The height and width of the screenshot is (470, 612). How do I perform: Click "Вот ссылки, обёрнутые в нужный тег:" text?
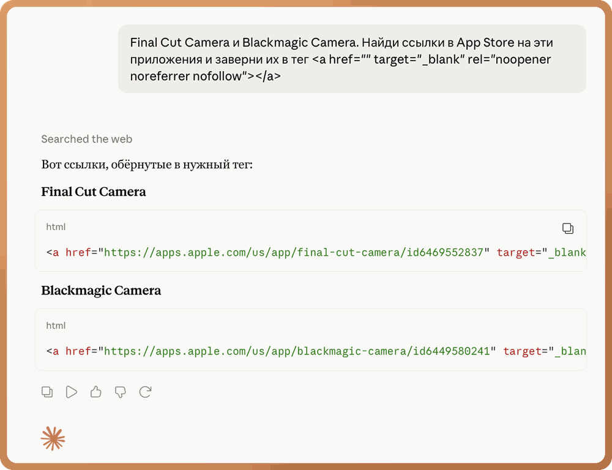[147, 165]
